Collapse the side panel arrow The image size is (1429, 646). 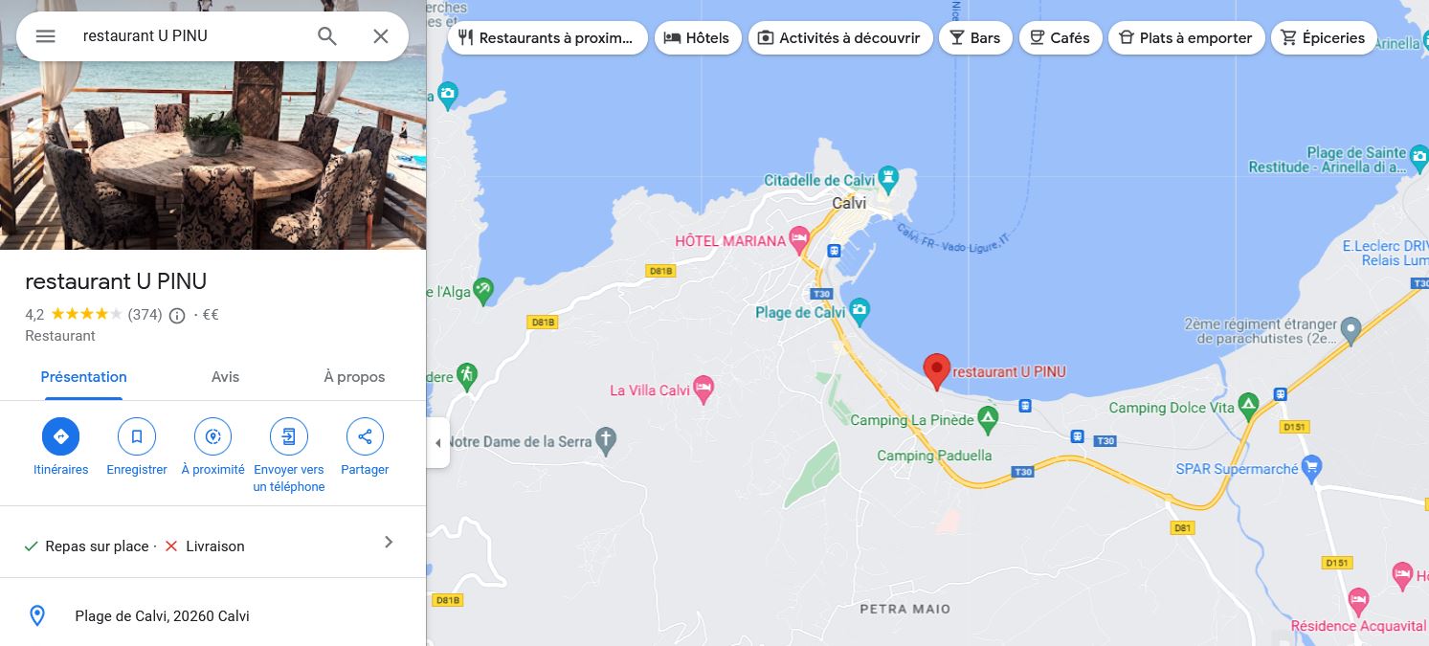pyautogui.click(x=438, y=443)
